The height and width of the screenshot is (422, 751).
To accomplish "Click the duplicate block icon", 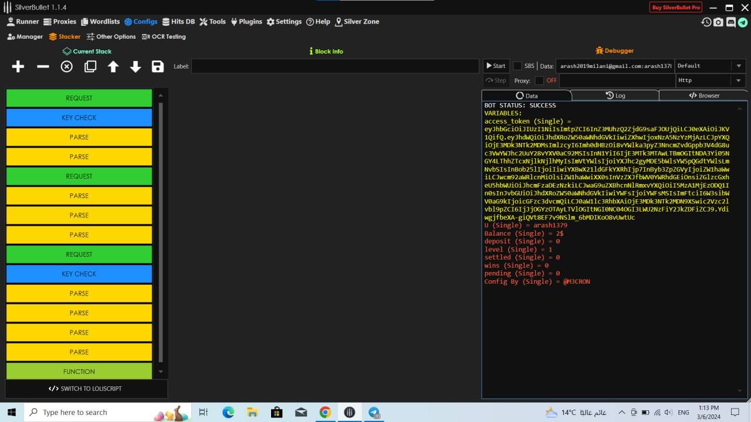I will coord(90,66).
